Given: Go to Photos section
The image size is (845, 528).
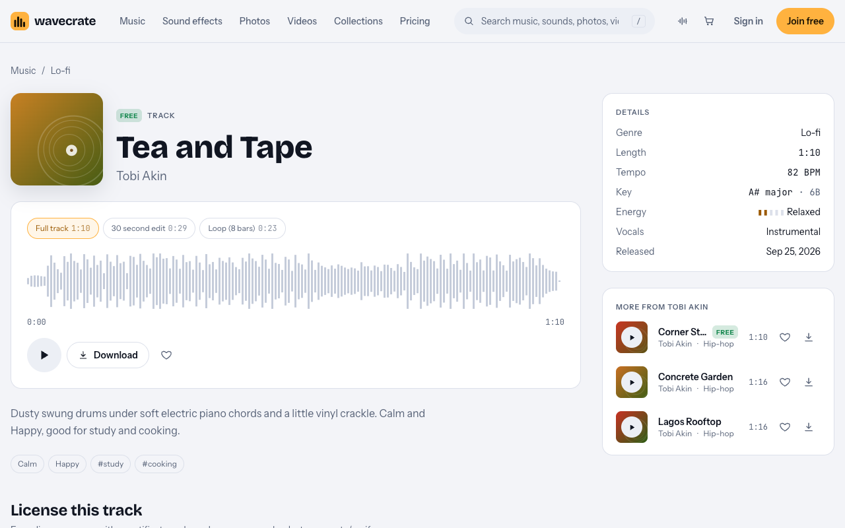Looking at the screenshot, I should click(255, 21).
